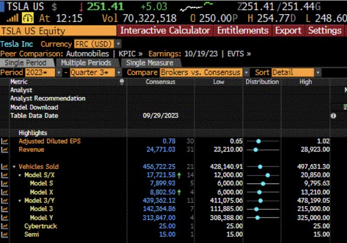The width and height of the screenshot is (347, 243).
Task: Follow the EVTS » link
Action: (x=239, y=54)
